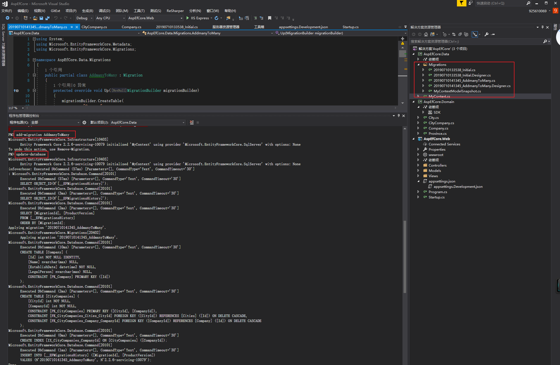Screen dimensions: 560x365
Task: Collapse the Migrations folder in Solution Explorer
Action: pos(418,64)
